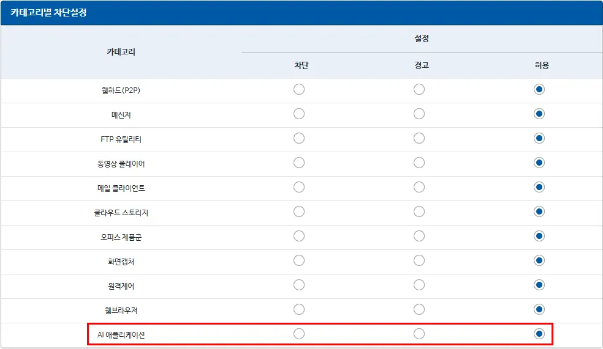Choose 허용 for 동영상 플레이어

point(539,163)
